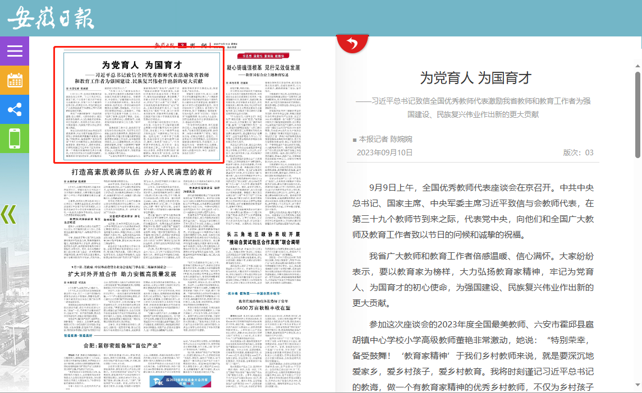
Task: Click the blue banner ad at page bottom
Action: tap(181, 382)
